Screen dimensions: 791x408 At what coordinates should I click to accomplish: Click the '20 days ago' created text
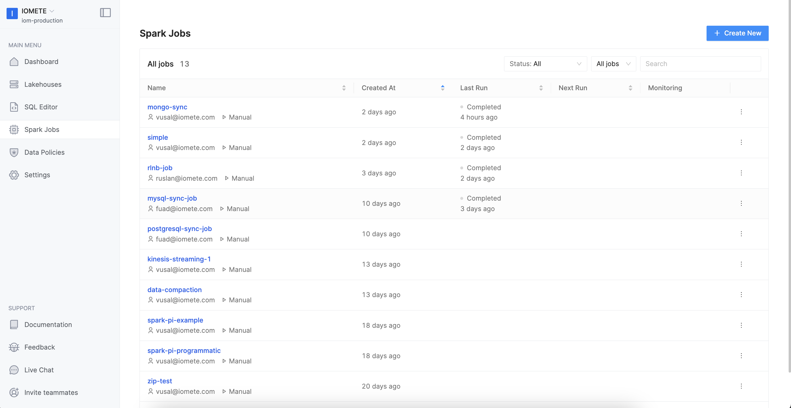pyautogui.click(x=381, y=386)
